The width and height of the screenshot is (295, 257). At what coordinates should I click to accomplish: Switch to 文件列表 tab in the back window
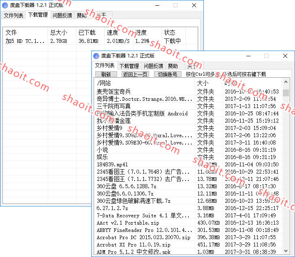[x=13, y=15]
